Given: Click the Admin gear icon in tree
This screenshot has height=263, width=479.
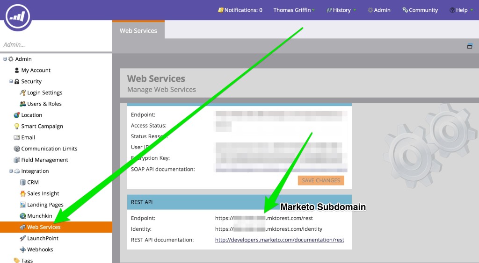Looking at the screenshot, I should point(11,59).
